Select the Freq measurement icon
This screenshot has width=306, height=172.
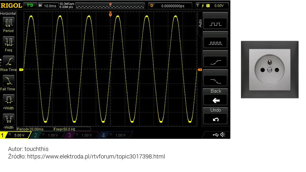tap(9, 42)
